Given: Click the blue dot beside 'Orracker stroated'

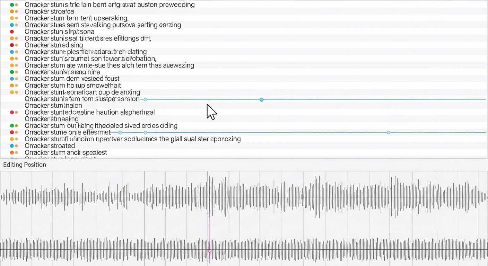Looking at the screenshot, I should pos(12,146).
